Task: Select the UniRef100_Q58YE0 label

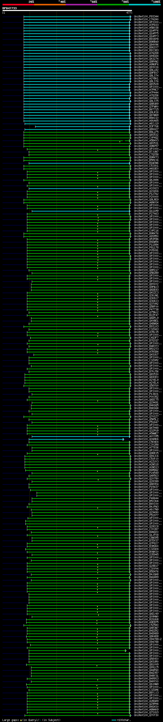Action: 146,659
